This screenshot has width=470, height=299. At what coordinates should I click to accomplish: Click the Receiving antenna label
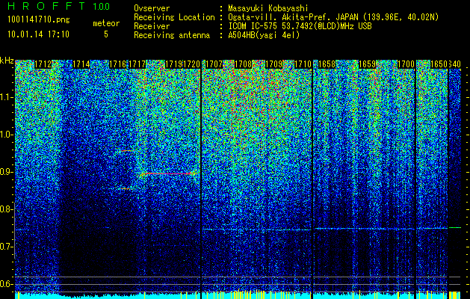click(x=172, y=35)
